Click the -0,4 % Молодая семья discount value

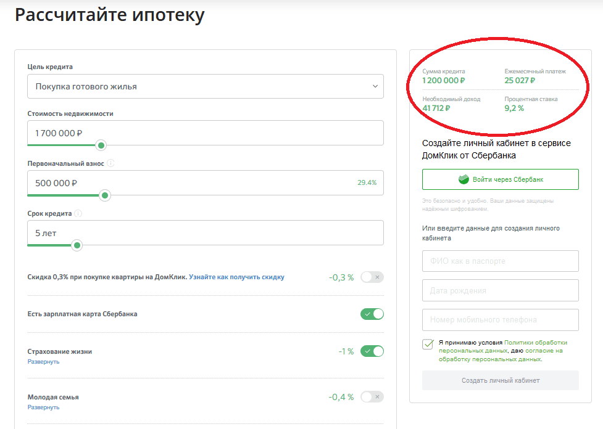click(341, 397)
